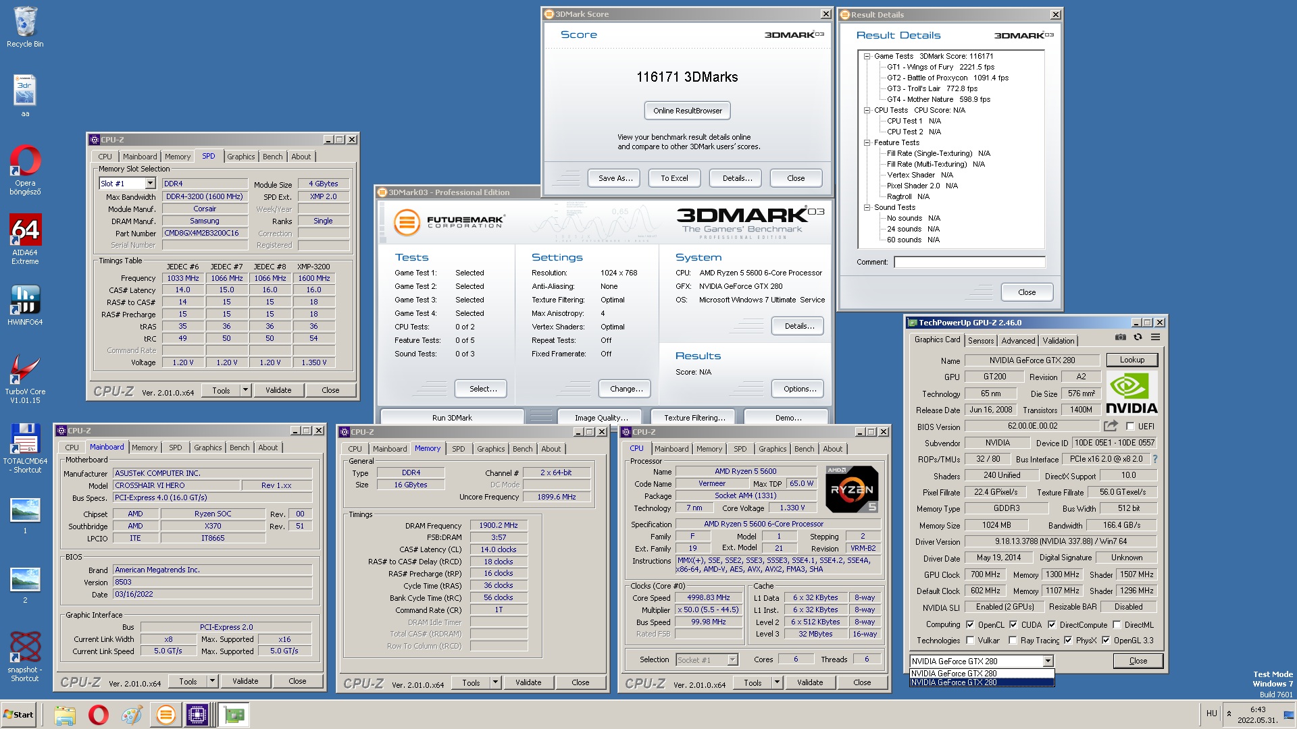Image resolution: width=1297 pixels, height=729 pixels.
Task: Click the NVIDIA logo in GPU-Z
Action: 1131,393
